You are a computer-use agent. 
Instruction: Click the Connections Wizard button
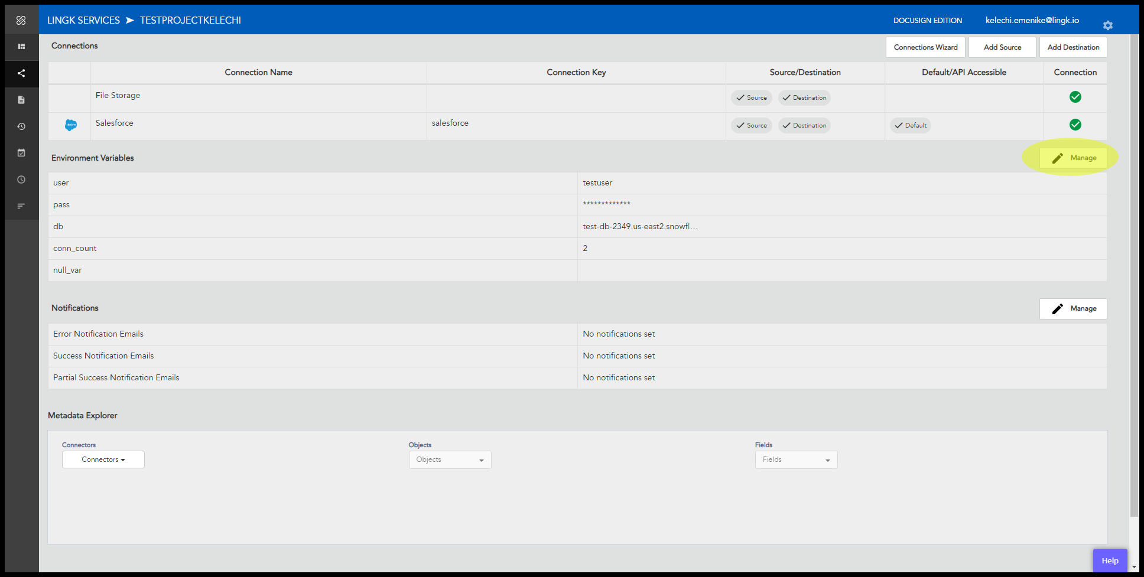point(925,47)
